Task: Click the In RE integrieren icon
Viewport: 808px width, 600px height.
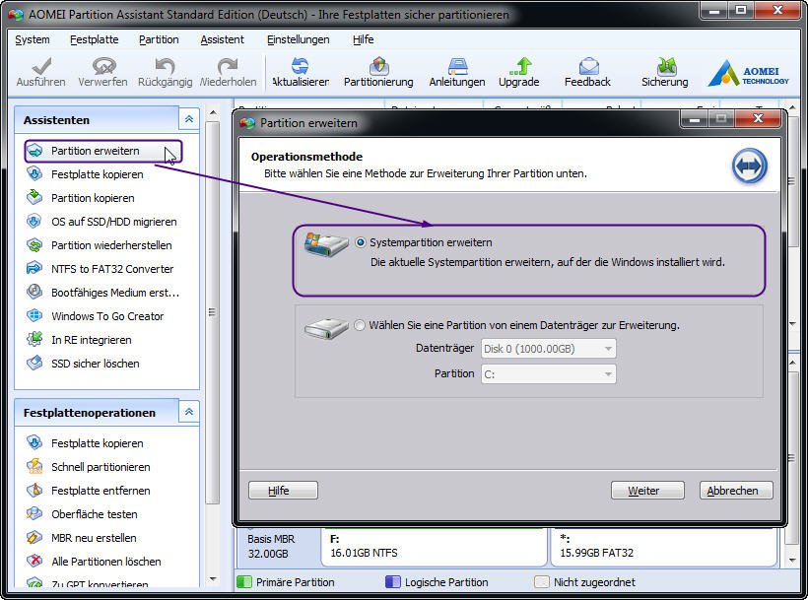Action: (35, 339)
